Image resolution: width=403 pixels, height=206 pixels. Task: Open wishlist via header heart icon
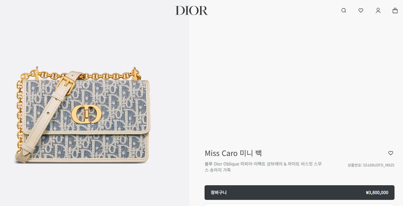(361, 11)
